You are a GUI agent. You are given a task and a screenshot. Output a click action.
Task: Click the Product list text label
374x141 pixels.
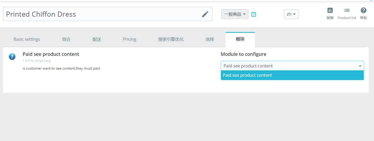(347, 18)
